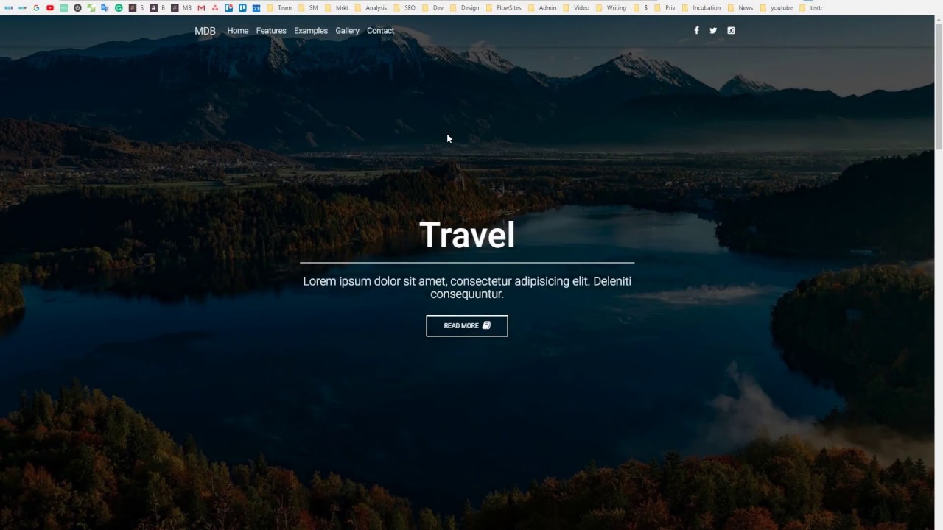The height and width of the screenshot is (530, 943).
Task: Open the Google bookmark icon
Action: (x=36, y=7)
